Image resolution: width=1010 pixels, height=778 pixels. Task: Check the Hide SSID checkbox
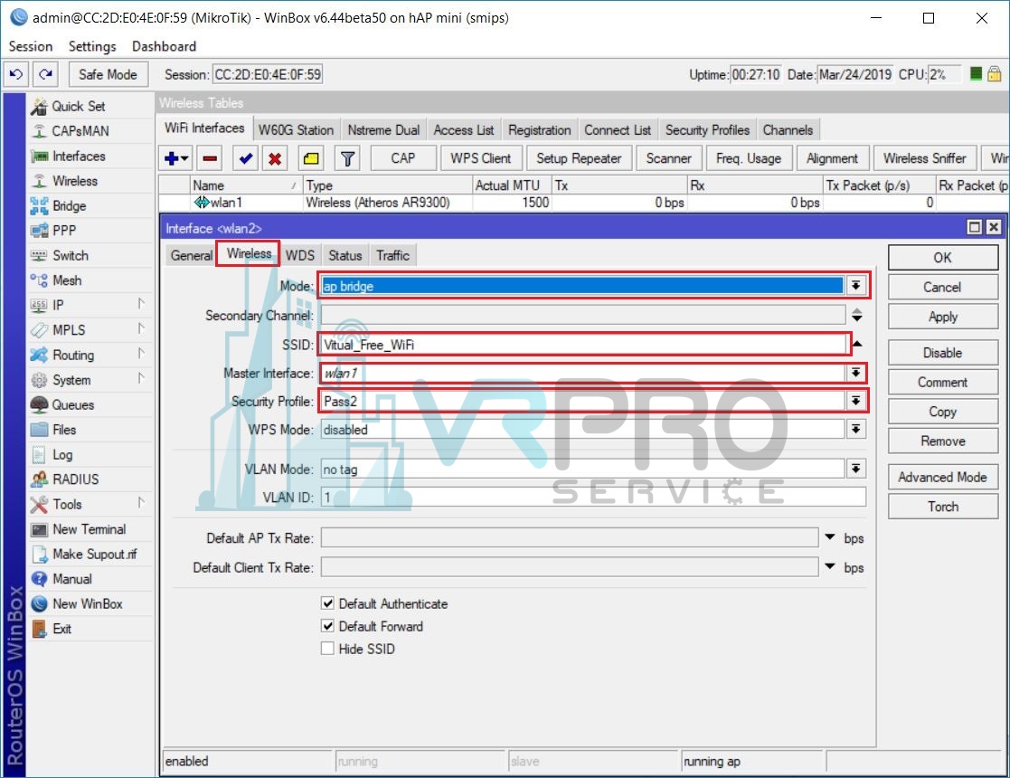327,649
